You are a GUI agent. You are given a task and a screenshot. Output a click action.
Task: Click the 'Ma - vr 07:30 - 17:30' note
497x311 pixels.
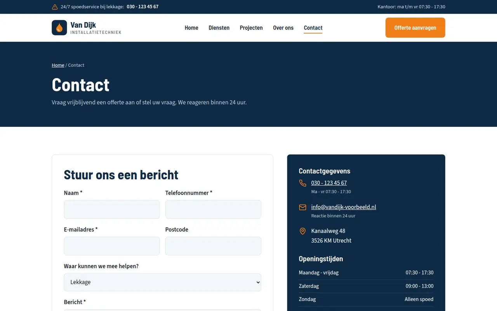(x=331, y=192)
